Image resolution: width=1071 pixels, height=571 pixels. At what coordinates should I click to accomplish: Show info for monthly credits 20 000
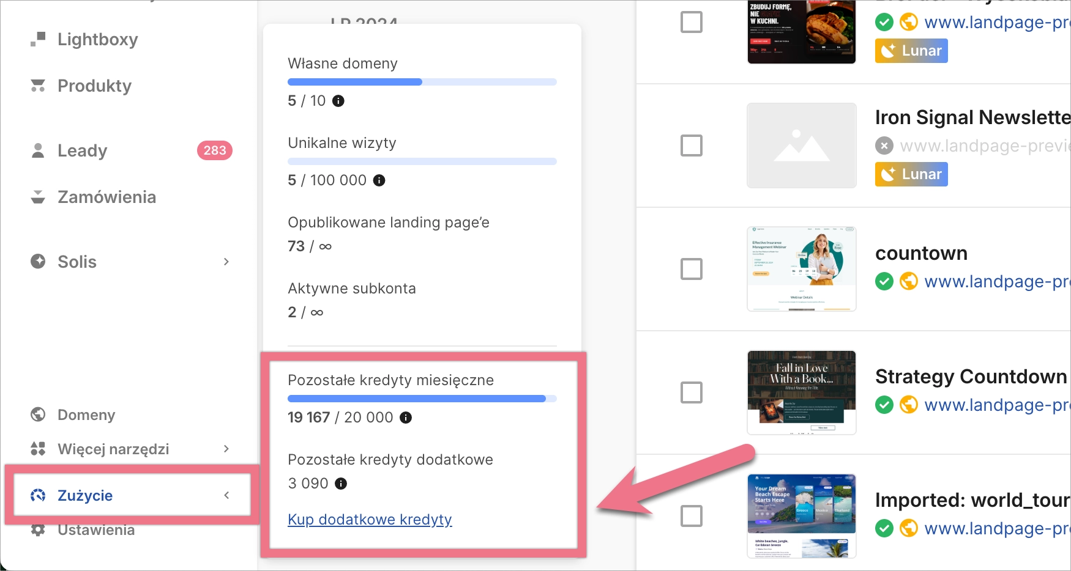pos(406,418)
